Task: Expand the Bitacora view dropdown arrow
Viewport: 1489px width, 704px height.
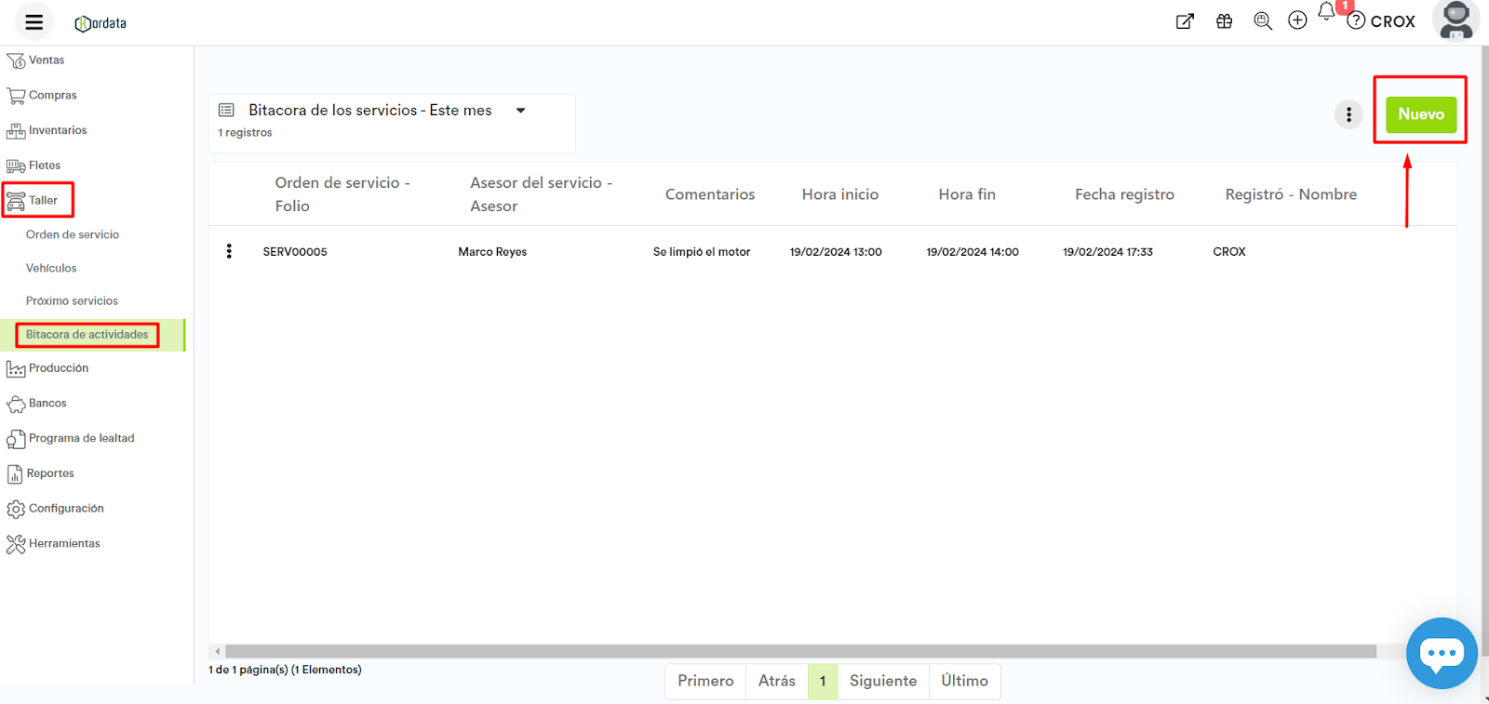Action: click(x=521, y=111)
